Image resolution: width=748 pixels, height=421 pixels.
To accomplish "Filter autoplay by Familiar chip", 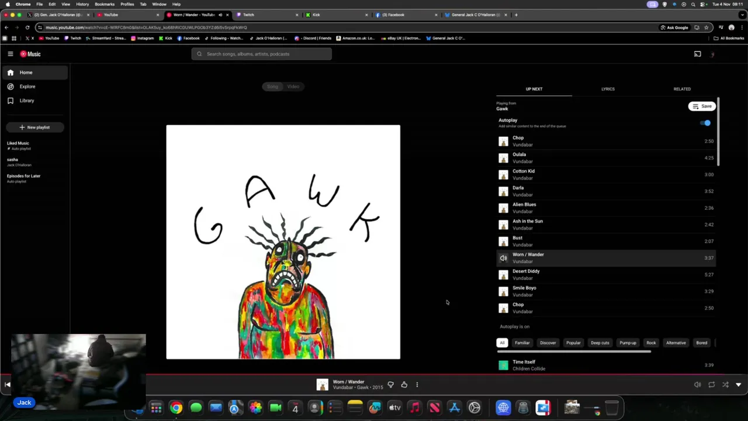I will tap(522, 343).
